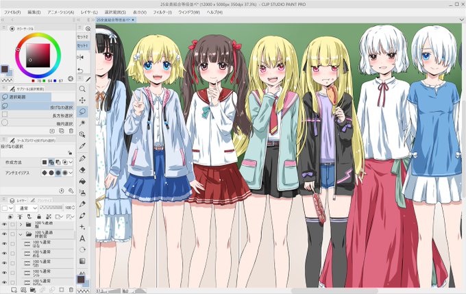Delete layer with trash icon at bottom
Screen dimensions: 466x294
coord(71,289)
